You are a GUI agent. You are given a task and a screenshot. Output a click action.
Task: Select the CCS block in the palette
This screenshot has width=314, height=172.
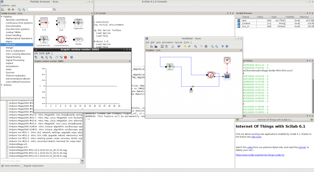44,24
